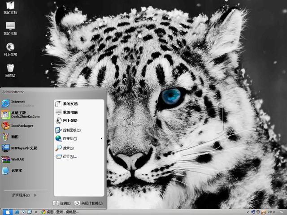Click third quick launch icon in taskbar
The width and height of the screenshot is (287, 215).
coord(30,212)
